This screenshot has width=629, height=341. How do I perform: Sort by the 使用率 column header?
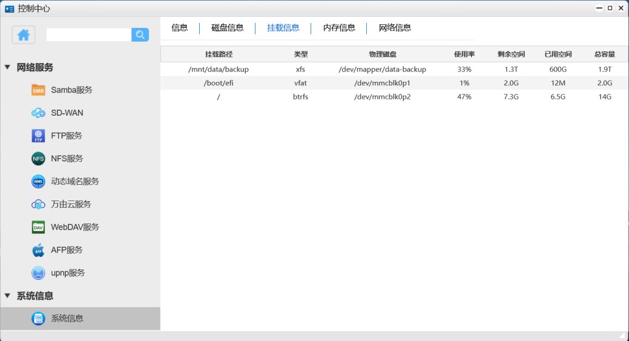464,55
